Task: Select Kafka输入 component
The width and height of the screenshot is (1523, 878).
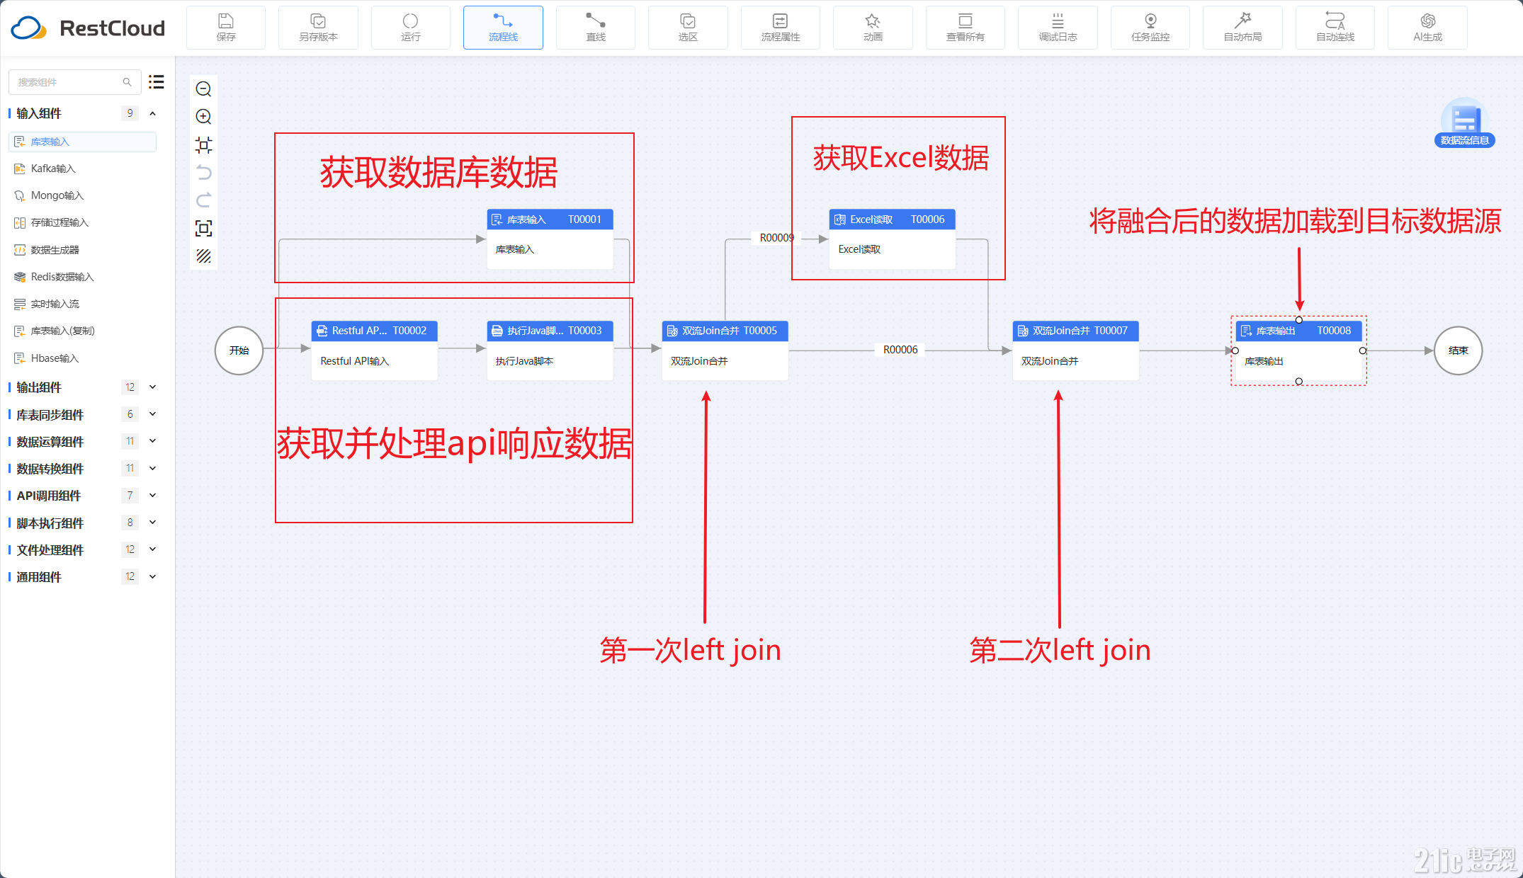Action: pyautogui.click(x=82, y=169)
